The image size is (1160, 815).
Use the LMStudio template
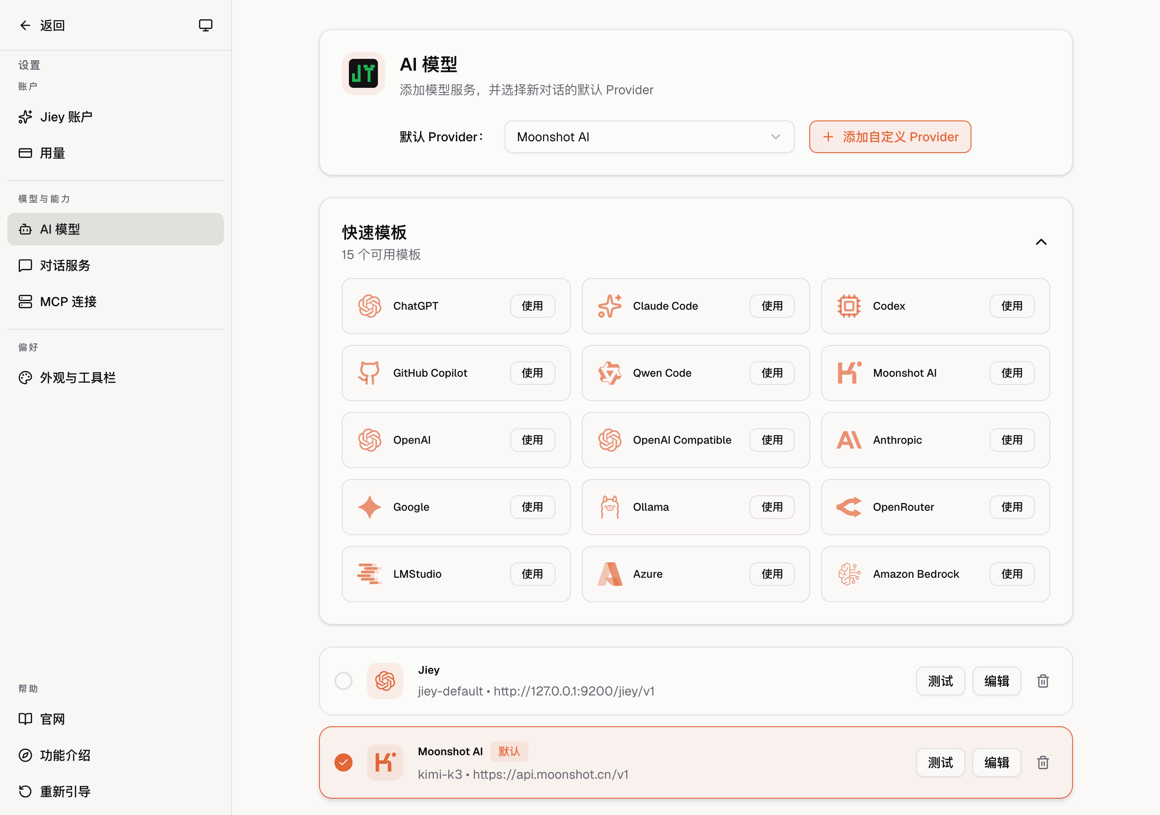click(532, 574)
